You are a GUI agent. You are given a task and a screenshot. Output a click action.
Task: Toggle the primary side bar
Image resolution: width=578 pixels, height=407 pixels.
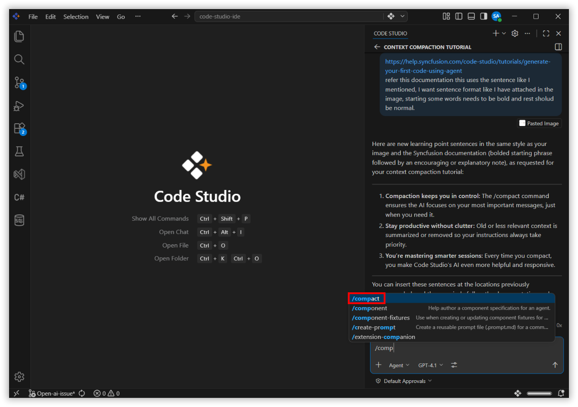point(459,16)
